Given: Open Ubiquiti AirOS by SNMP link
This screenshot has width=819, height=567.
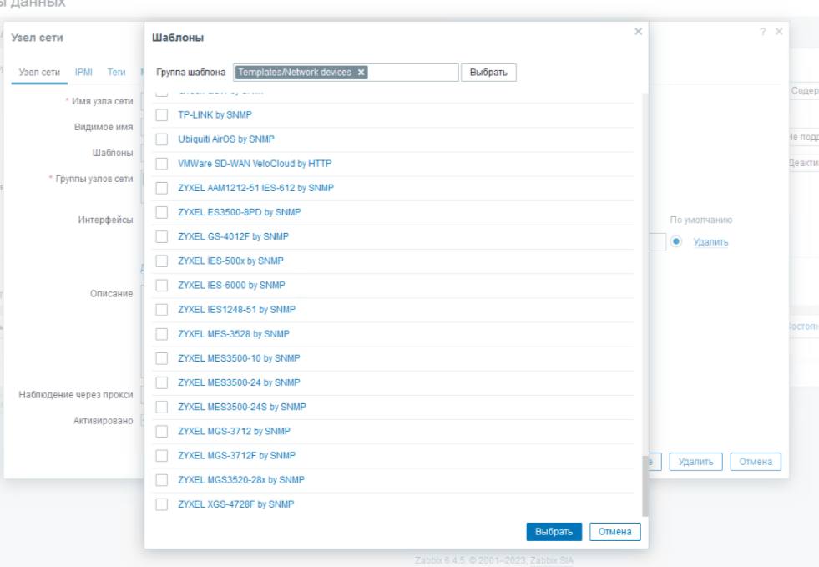Looking at the screenshot, I should point(226,139).
